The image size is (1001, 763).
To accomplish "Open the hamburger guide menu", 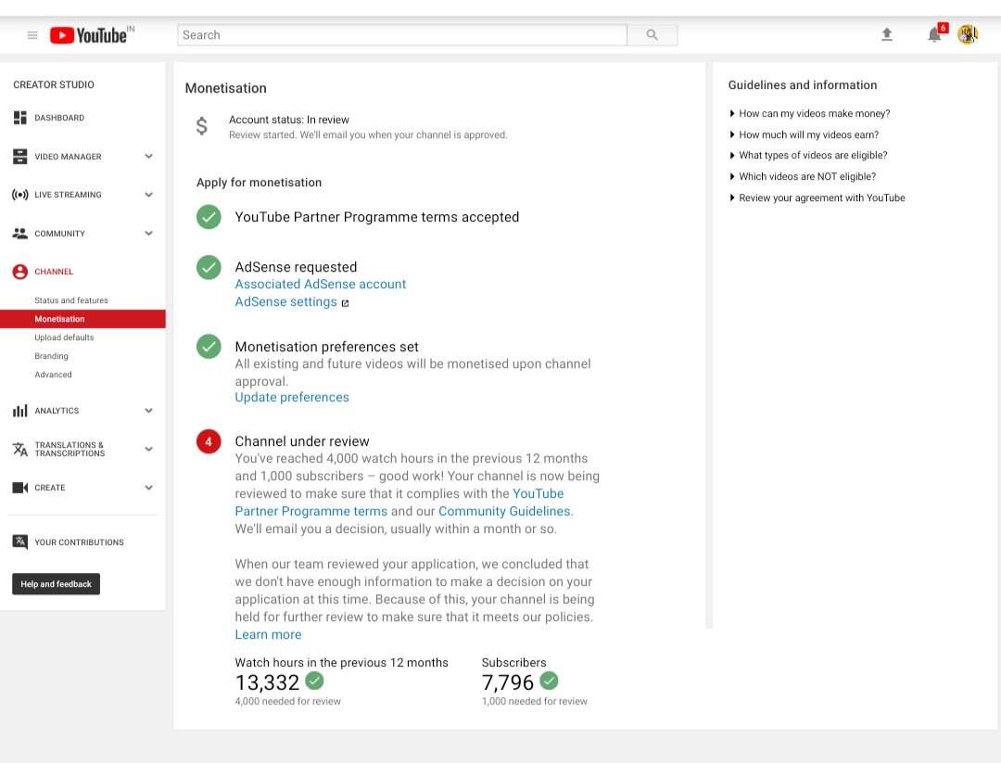I will tap(32, 35).
